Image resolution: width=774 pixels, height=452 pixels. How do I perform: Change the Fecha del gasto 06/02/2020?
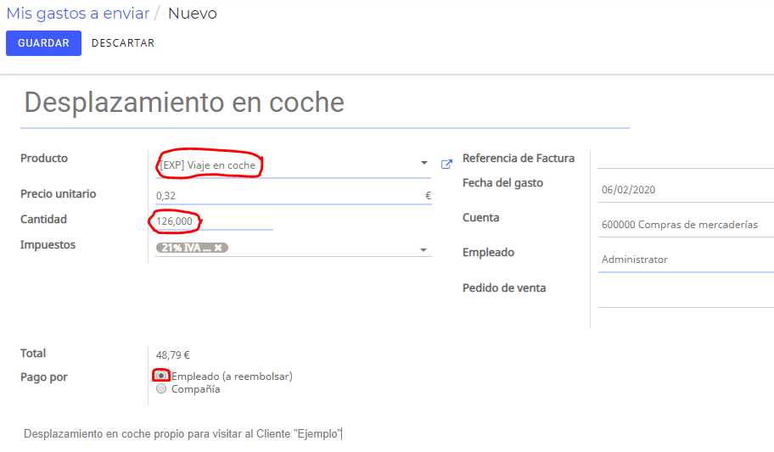(x=686, y=190)
